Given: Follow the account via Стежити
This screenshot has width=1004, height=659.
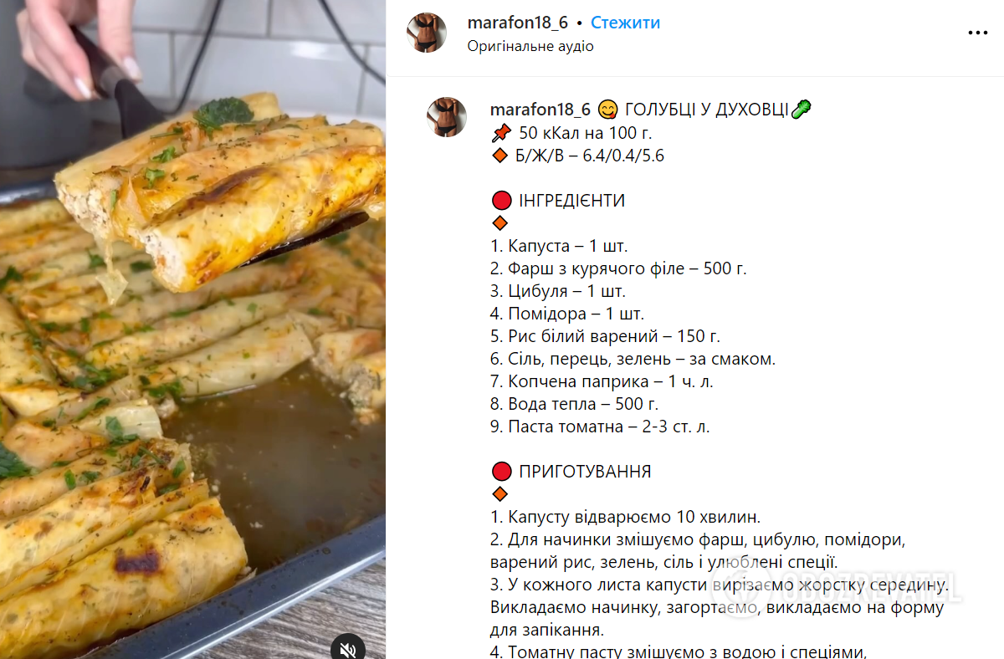Looking at the screenshot, I should tap(626, 23).
